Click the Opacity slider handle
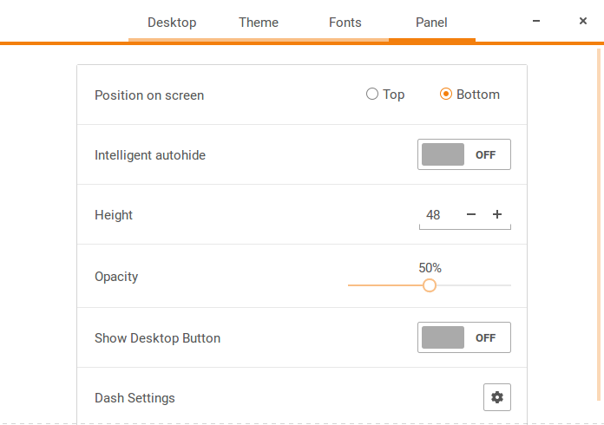 [x=429, y=285]
